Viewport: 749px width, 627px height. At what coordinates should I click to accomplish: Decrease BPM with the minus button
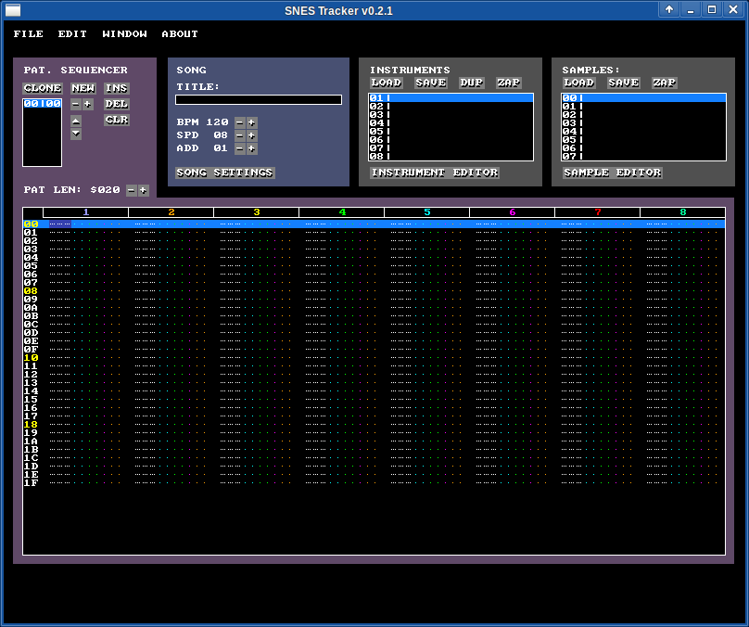point(239,122)
